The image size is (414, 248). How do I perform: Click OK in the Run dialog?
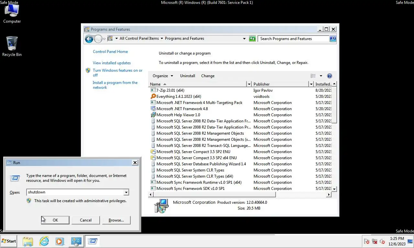click(55, 220)
